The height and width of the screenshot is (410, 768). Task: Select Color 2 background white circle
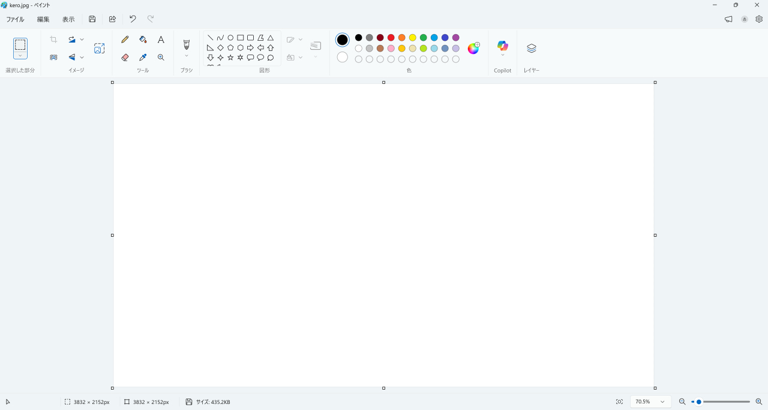pyautogui.click(x=342, y=58)
